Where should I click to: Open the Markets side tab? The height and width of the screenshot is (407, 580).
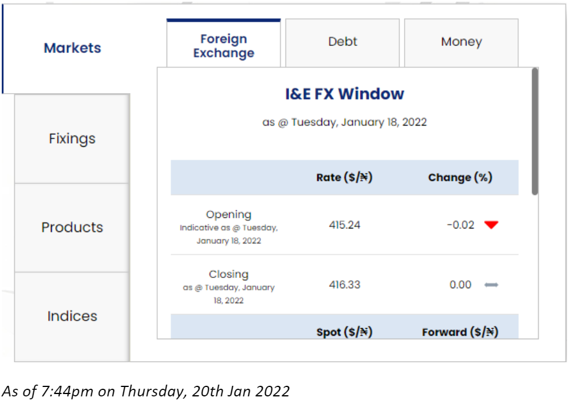tap(72, 48)
